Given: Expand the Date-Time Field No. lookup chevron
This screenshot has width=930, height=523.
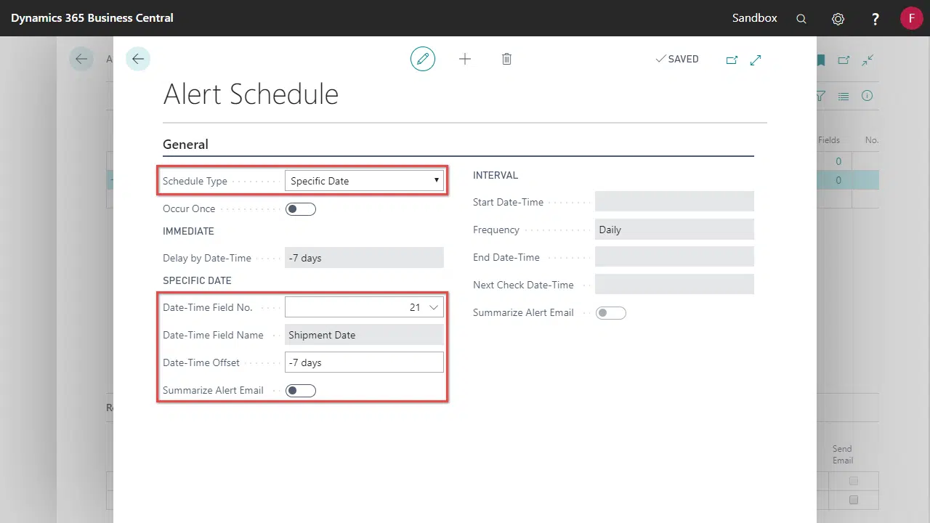Looking at the screenshot, I should (434, 307).
